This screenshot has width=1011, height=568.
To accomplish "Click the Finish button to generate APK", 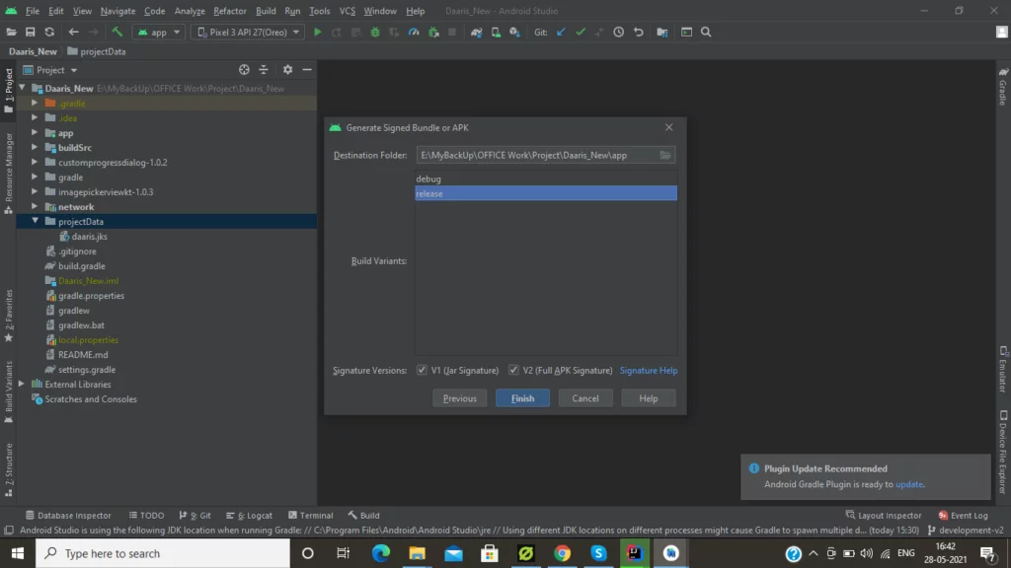I will [x=522, y=397].
